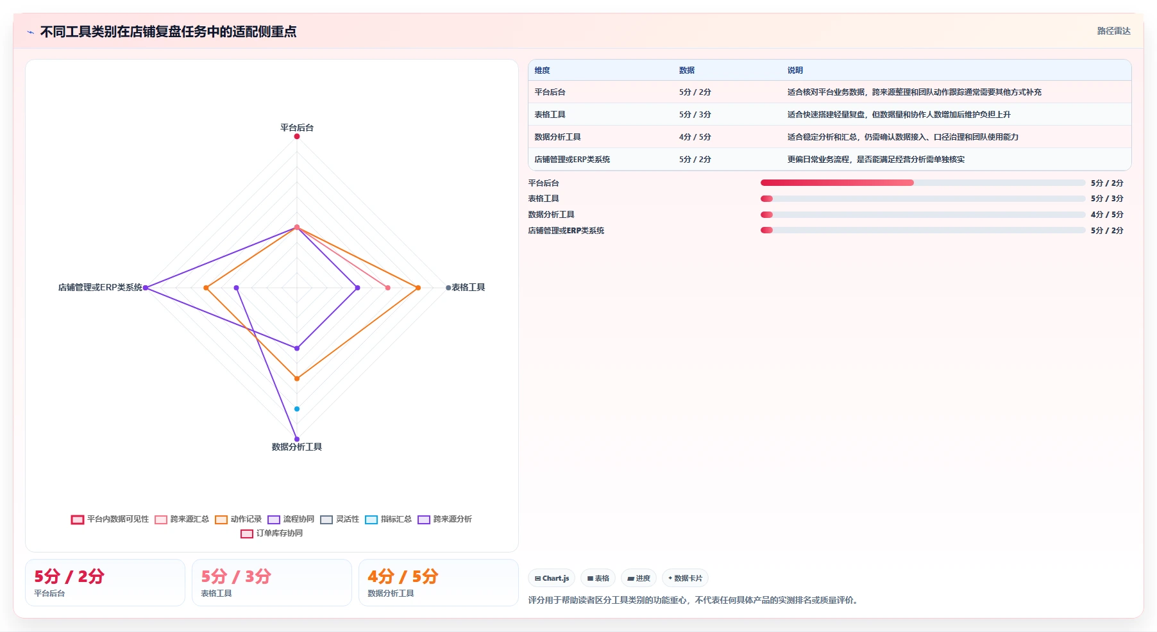The width and height of the screenshot is (1157, 632).
Task: Click the 表格 chip
Action: 598,578
